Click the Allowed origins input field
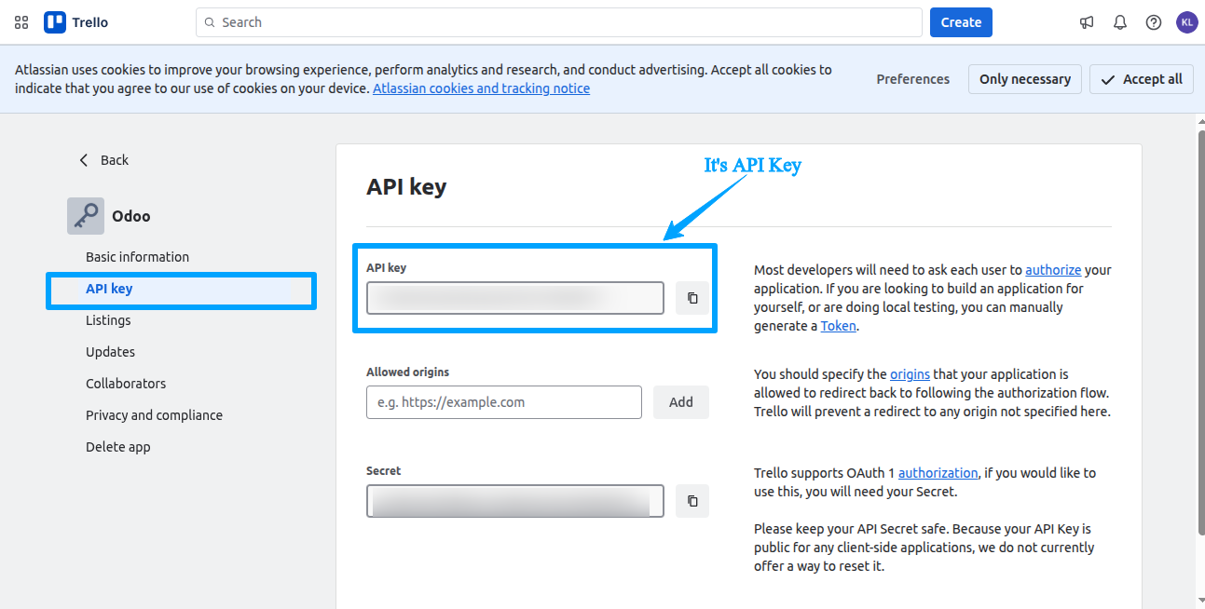The width and height of the screenshot is (1205, 609). (x=504, y=402)
